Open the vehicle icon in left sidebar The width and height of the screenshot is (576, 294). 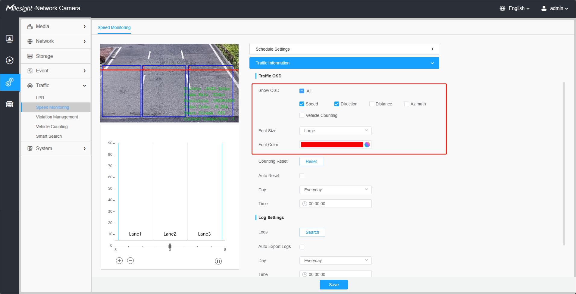(10, 104)
